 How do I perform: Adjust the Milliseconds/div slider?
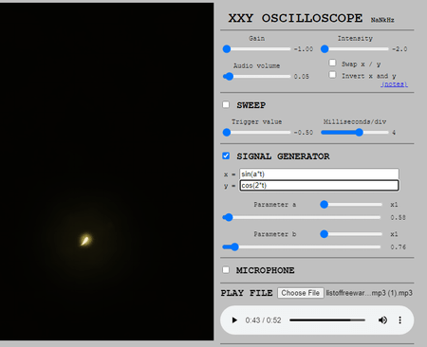tap(355, 133)
